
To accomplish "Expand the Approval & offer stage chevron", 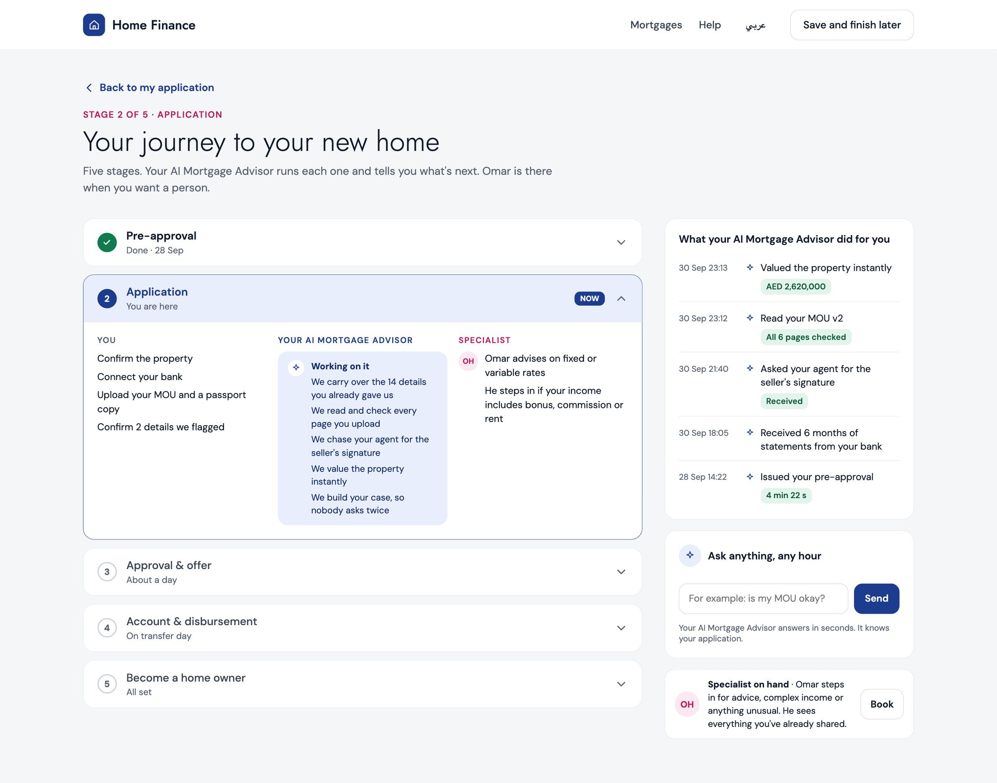I will coord(621,572).
